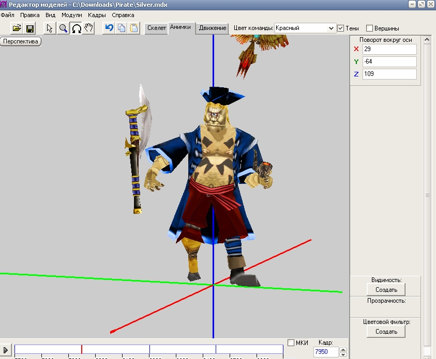This screenshot has width=436, height=359.
Task: Open the Кадры menu
Action: [x=97, y=15]
